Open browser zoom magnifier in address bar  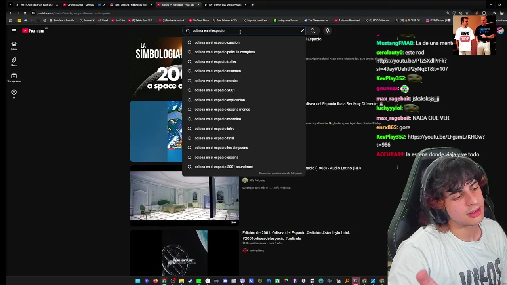point(448,13)
